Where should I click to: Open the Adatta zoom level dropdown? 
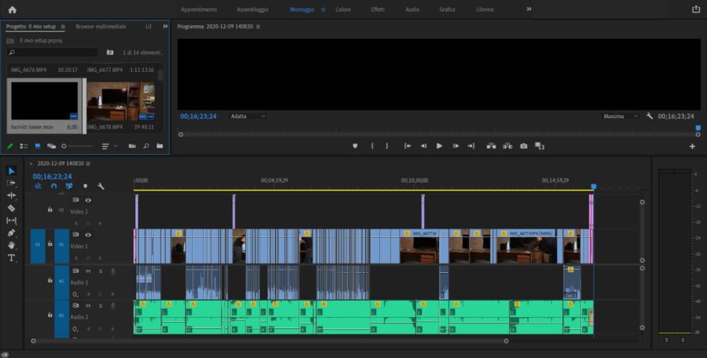pyautogui.click(x=248, y=116)
